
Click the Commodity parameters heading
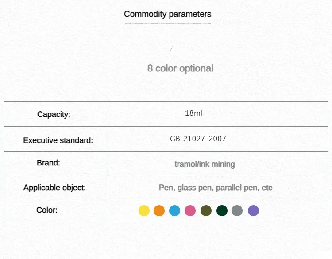coord(167,14)
